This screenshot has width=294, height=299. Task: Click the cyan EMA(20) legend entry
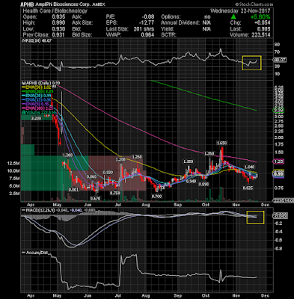coord(36,96)
